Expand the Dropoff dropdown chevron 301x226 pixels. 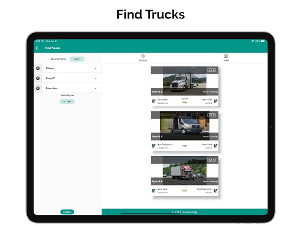coord(96,78)
